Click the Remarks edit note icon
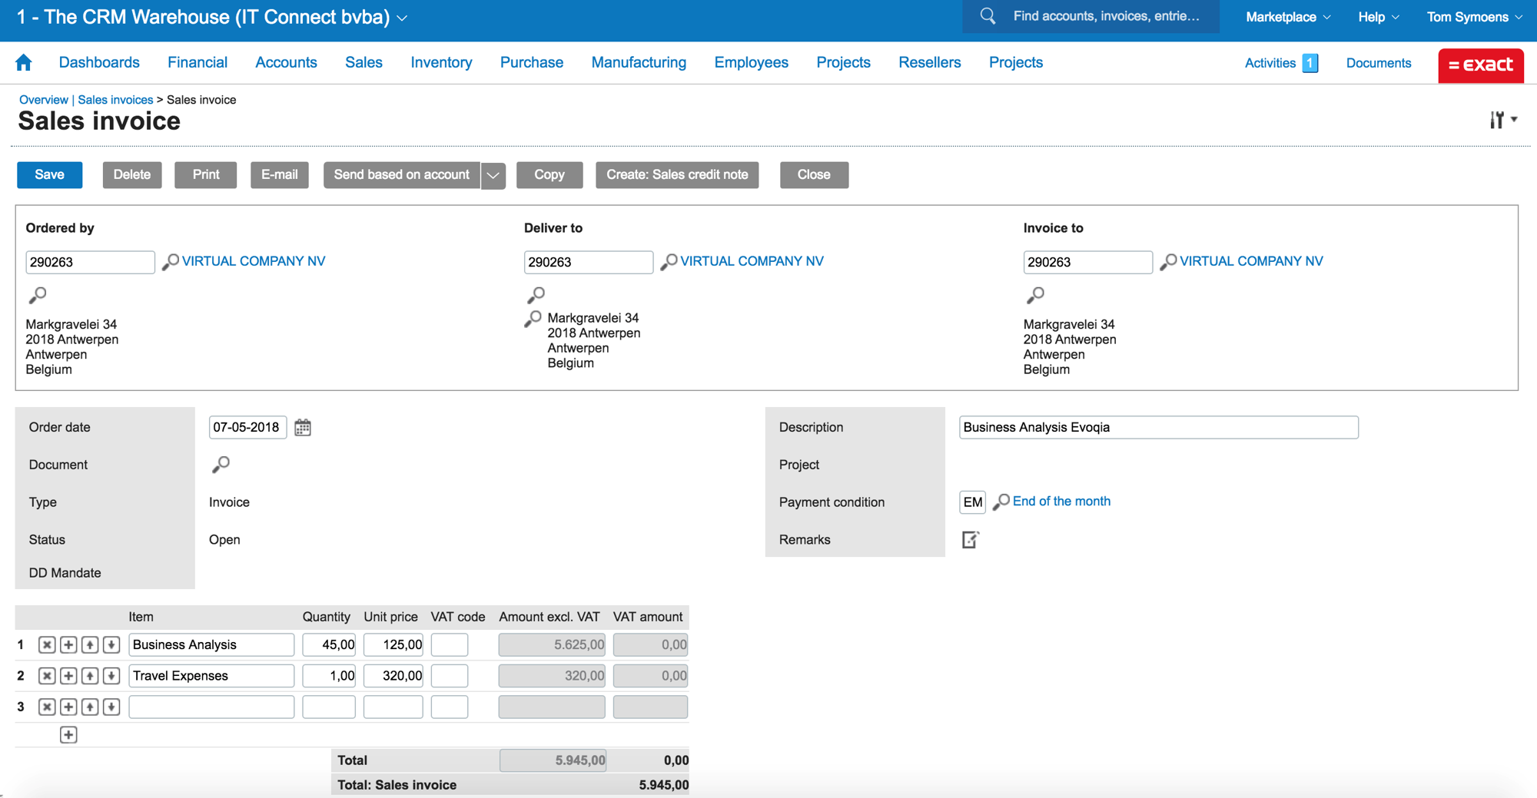This screenshot has height=798, width=1537. 970,540
